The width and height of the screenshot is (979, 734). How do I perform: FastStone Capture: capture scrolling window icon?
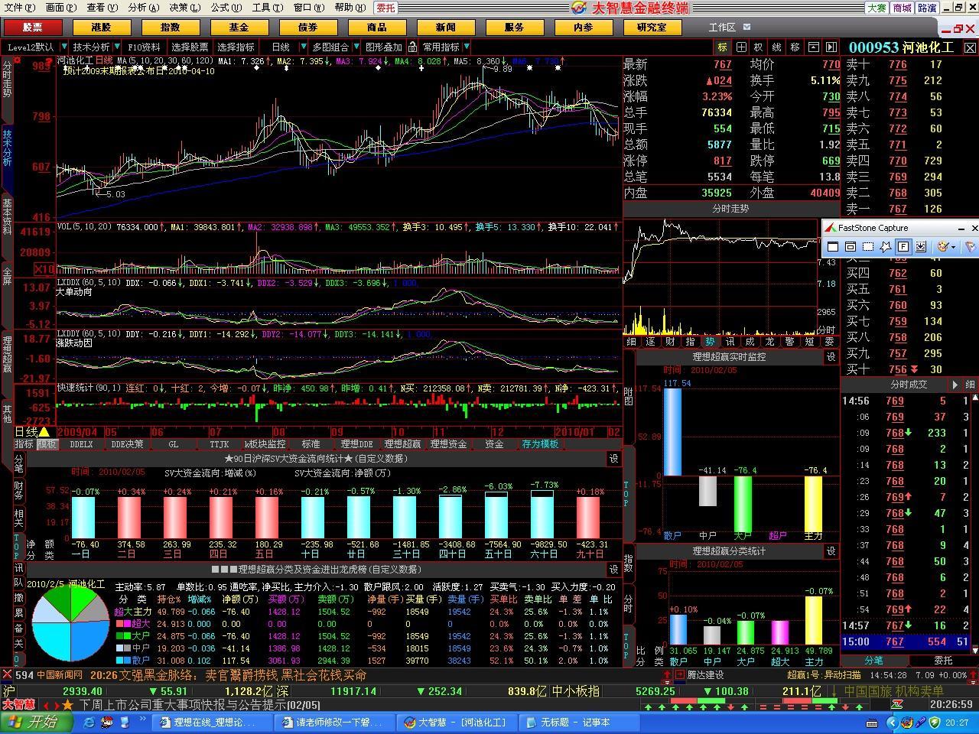[x=920, y=246]
